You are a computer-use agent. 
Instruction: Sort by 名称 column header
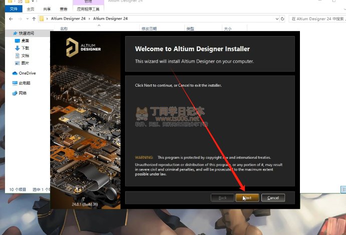click(64, 29)
